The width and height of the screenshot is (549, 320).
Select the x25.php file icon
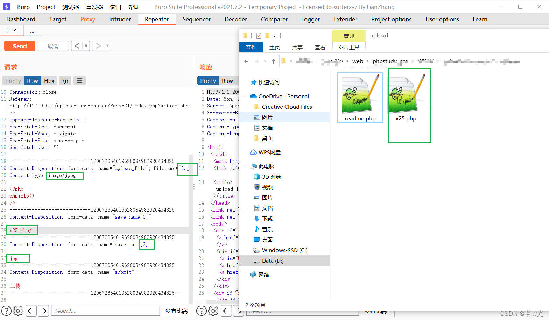pos(407,94)
